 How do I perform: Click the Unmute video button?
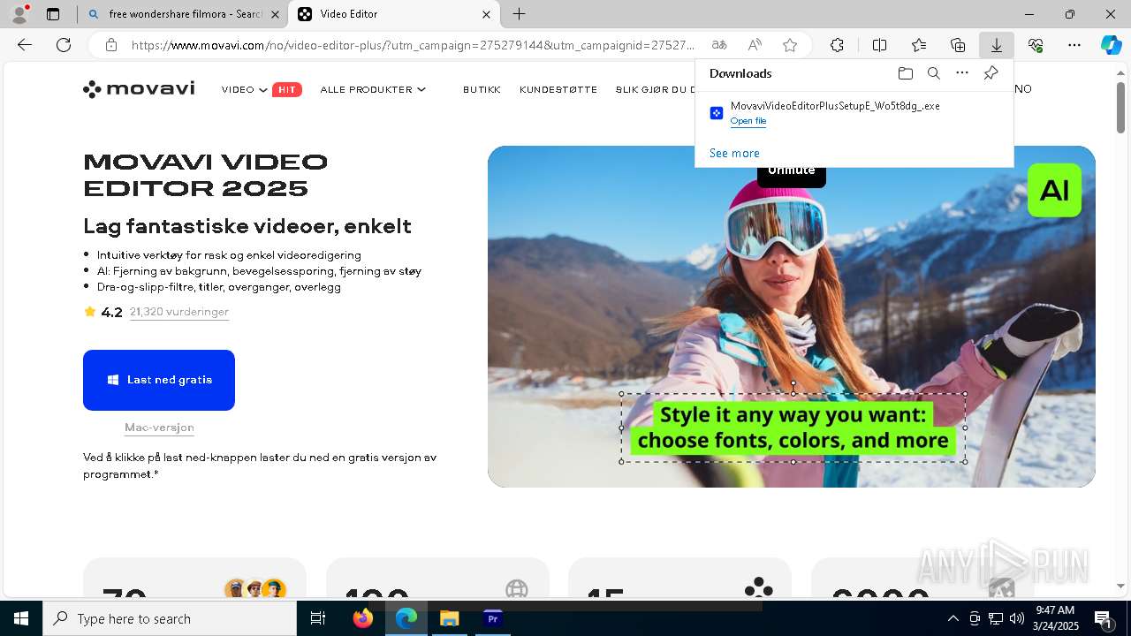(791, 171)
